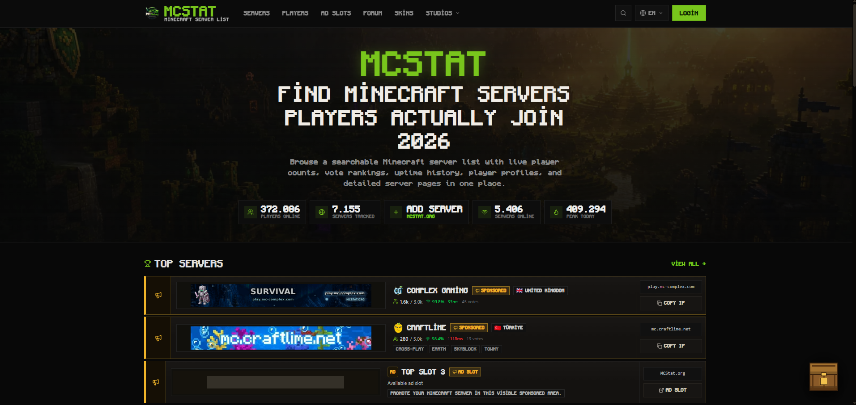The height and width of the screenshot is (405, 856).
Task: Click the AD icon beside Top Slot 3
Action: (392, 372)
